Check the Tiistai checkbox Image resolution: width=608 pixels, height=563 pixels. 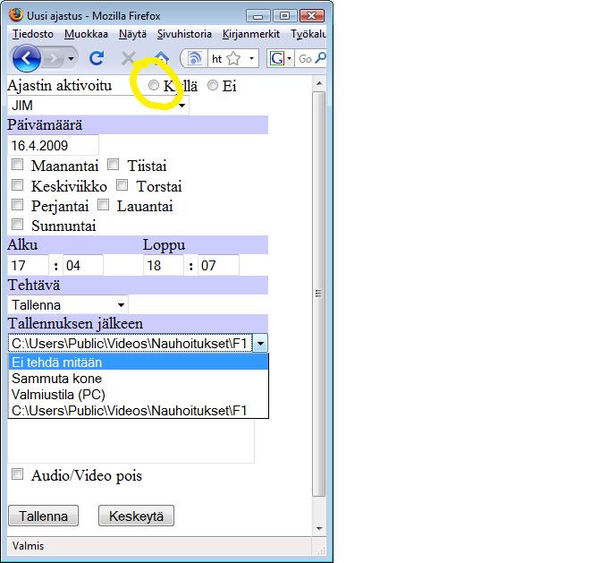click(x=113, y=165)
